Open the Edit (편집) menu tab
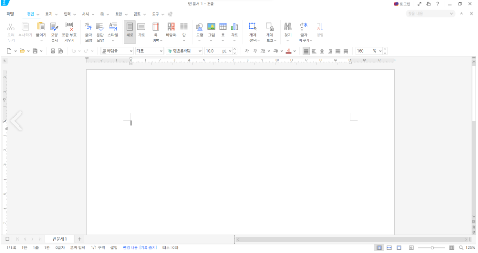Screen dimensions: 478x253 pos(31,14)
